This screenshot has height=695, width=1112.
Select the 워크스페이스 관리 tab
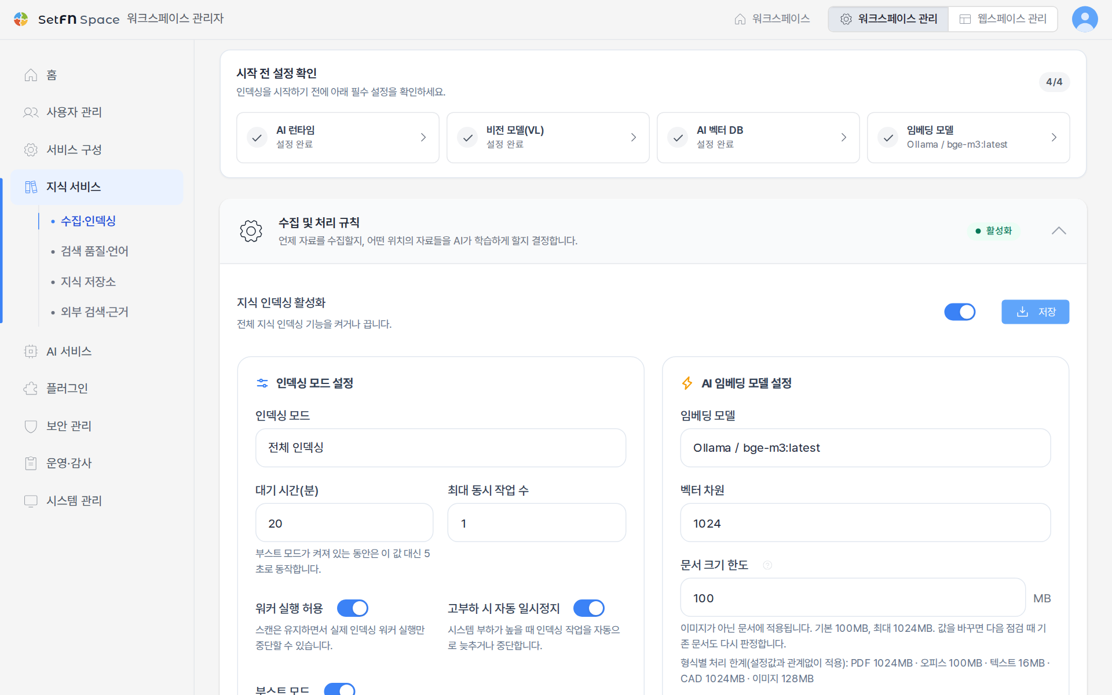888,19
